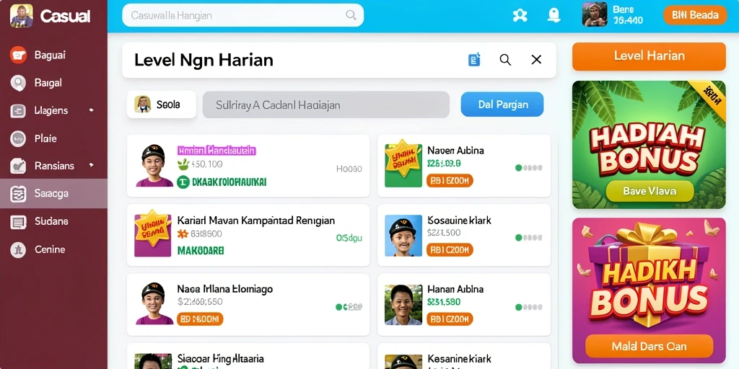Screen dimensions: 739x369
Task: Open the green Hadiah Bonus jungle banner
Action: (x=649, y=144)
